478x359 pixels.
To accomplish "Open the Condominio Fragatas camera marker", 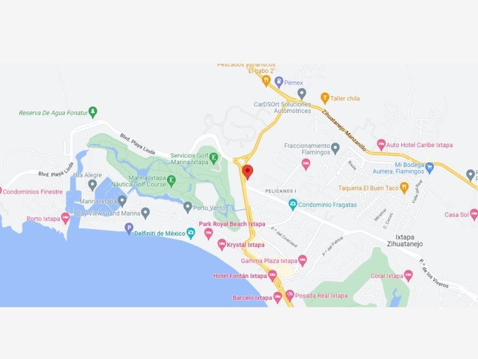I will coord(292,205).
